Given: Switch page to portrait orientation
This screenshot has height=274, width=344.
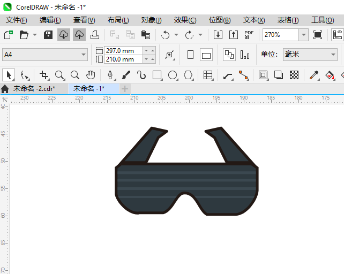Looking at the screenshot, I should click(x=190, y=55).
